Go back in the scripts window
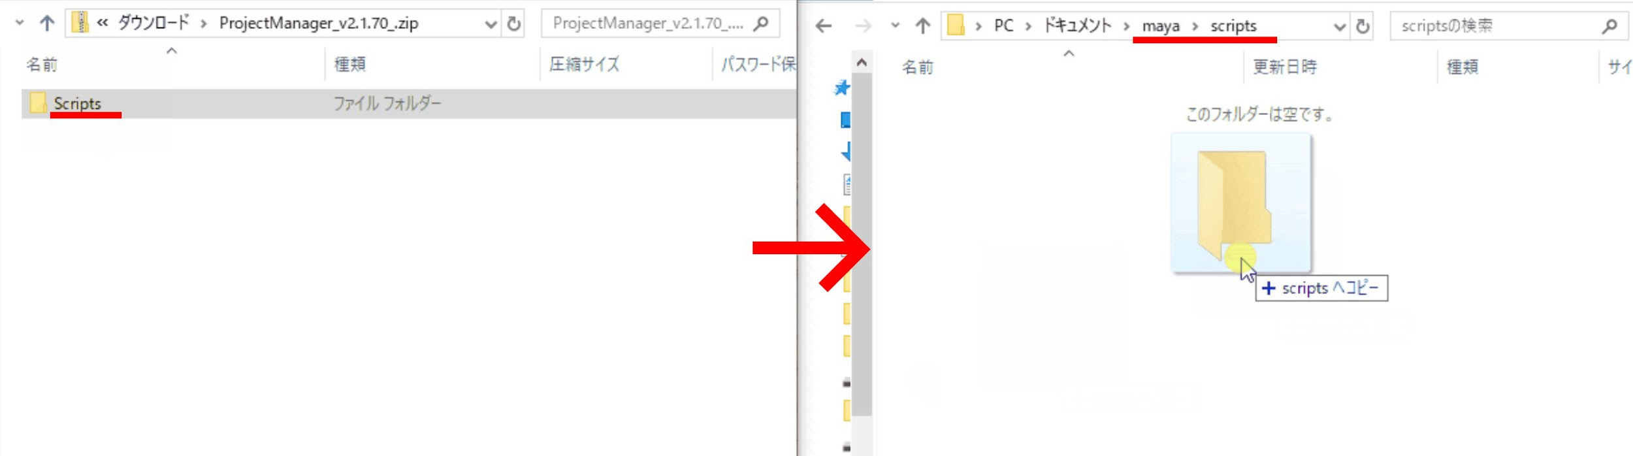The width and height of the screenshot is (1633, 456). tap(824, 26)
